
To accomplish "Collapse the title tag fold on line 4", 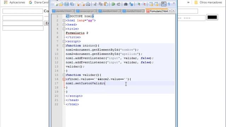I will click(64, 29).
